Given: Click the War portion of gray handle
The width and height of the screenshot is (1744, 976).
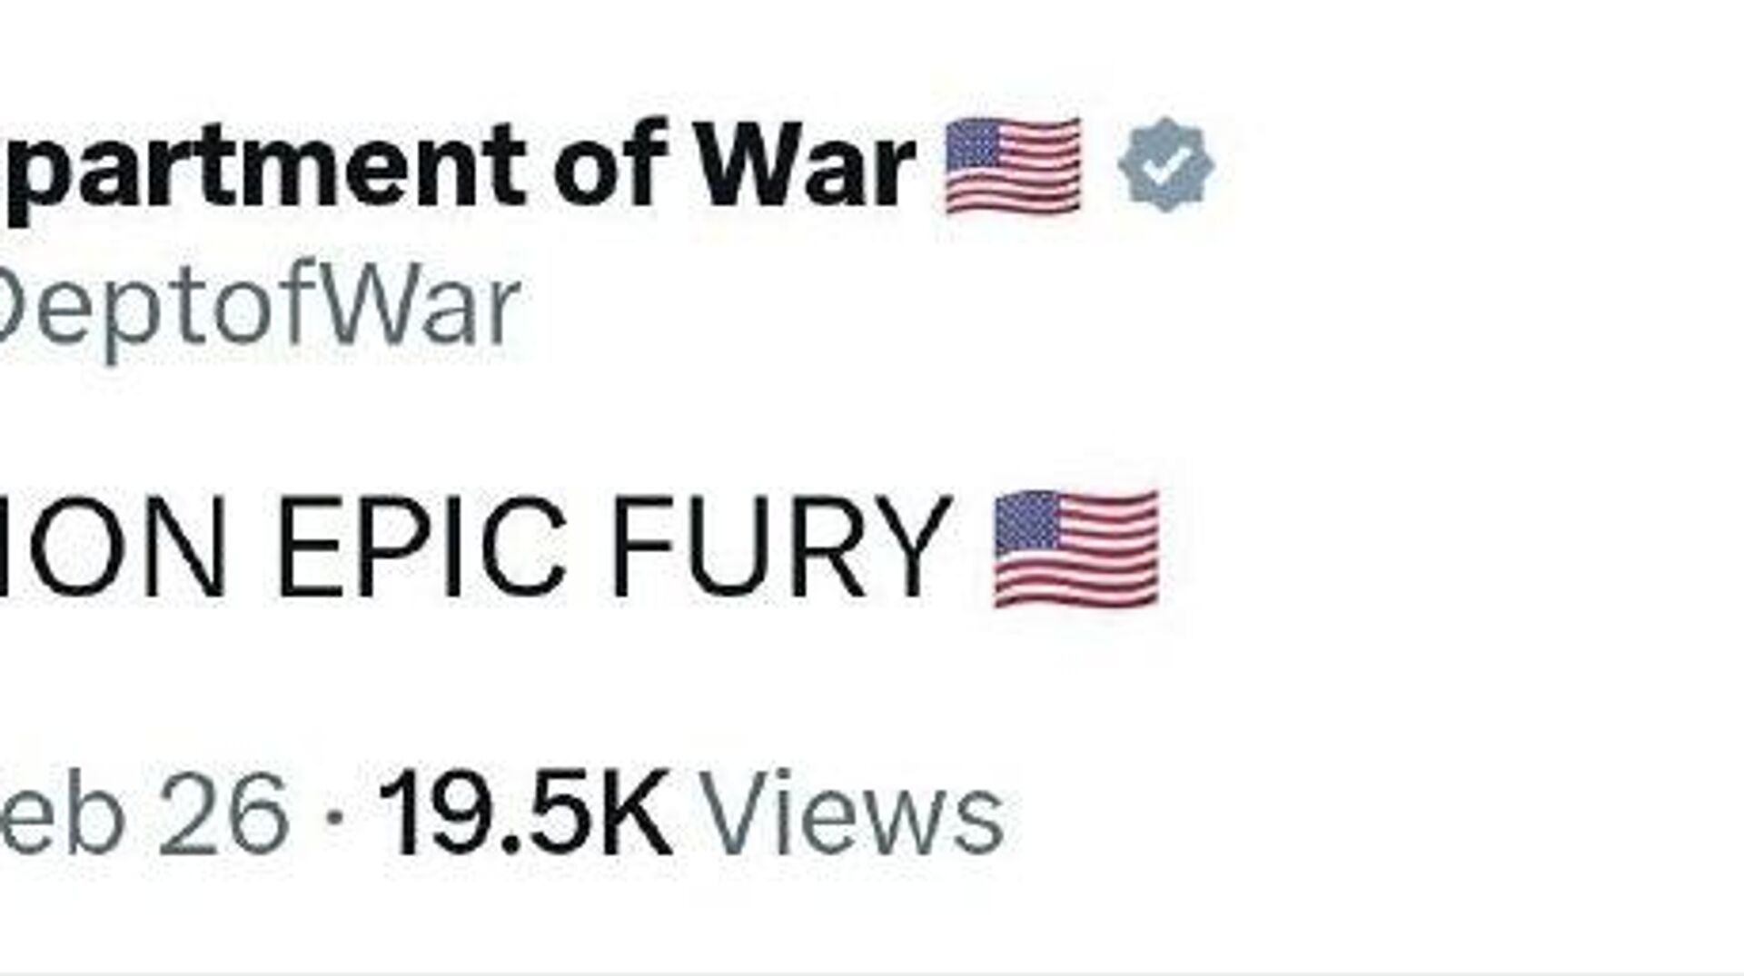Looking at the screenshot, I should coord(421,304).
